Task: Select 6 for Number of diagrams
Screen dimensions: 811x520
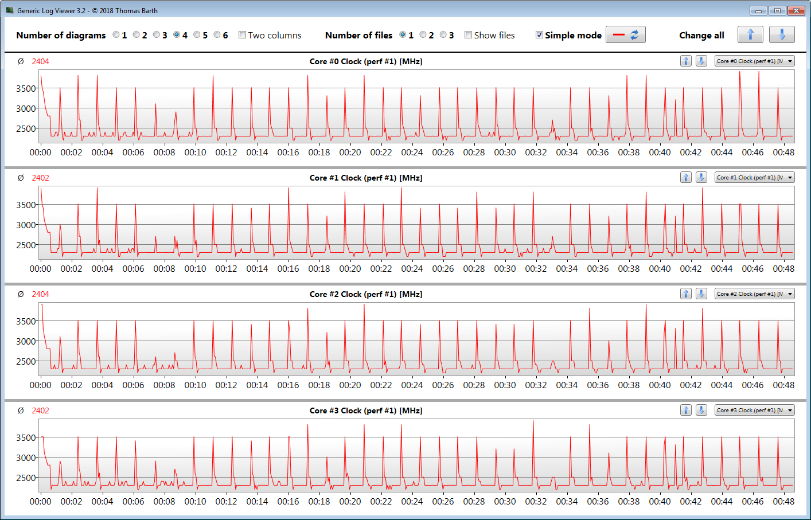Action: [217, 35]
